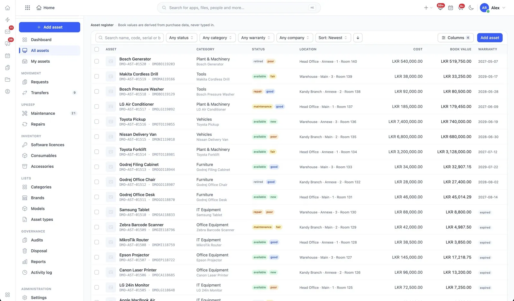Open the calendar icon in left rail

tap(7, 56)
